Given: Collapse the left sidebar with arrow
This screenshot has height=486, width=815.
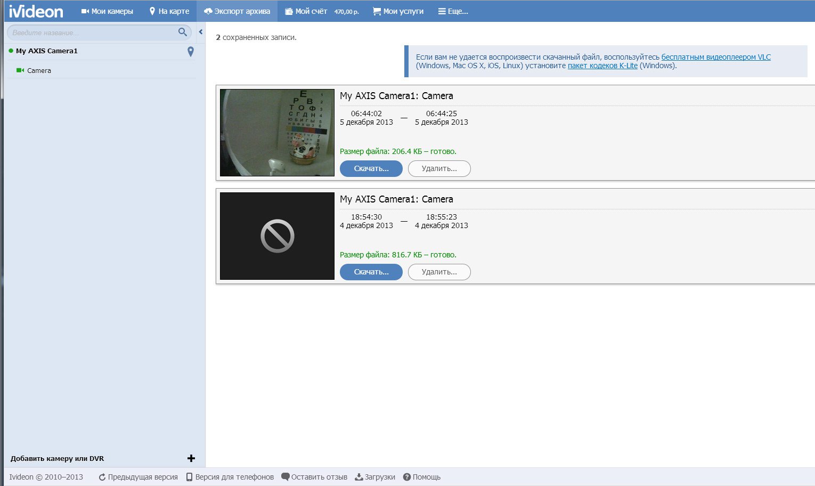Looking at the screenshot, I should (x=201, y=32).
